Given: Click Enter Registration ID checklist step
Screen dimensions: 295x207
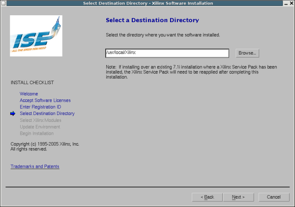Looking at the screenshot, I should [40, 107].
